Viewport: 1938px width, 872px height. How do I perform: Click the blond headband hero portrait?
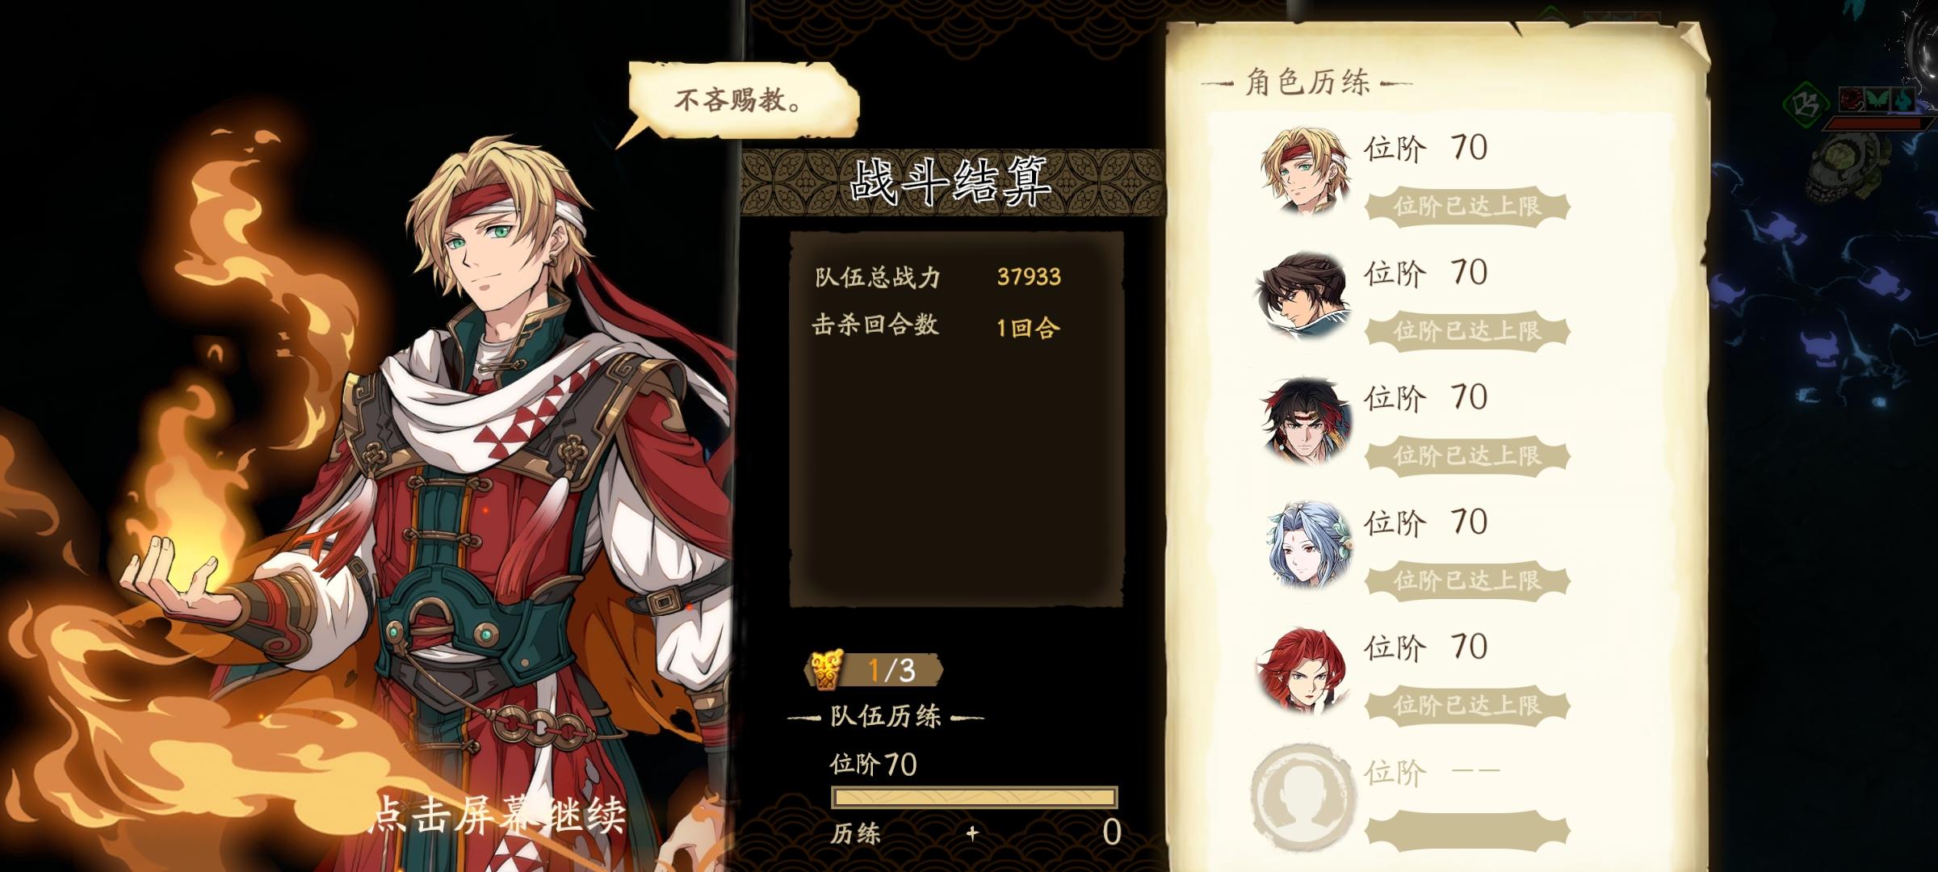pyautogui.click(x=1305, y=170)
